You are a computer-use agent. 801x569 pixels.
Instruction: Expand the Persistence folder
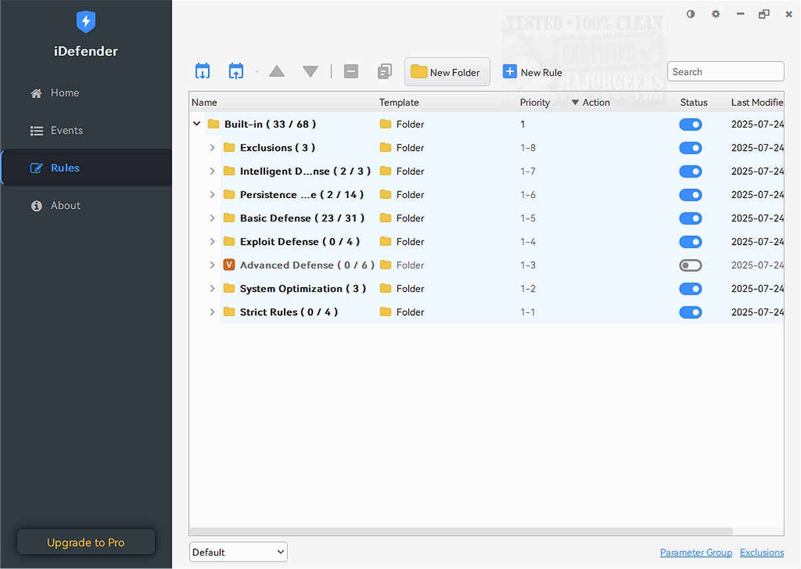213,195
